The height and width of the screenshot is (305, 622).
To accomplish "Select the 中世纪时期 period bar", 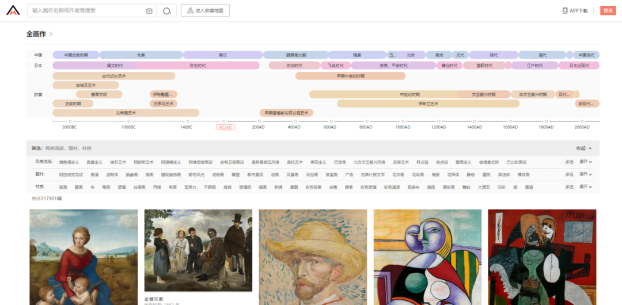I will [410, 94].
